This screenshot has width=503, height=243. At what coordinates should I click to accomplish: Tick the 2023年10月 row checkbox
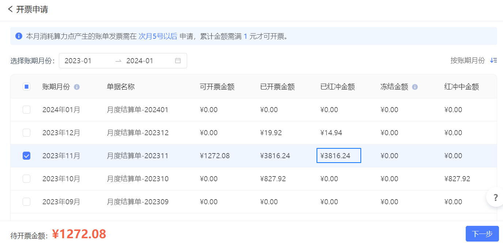[26, 179]
